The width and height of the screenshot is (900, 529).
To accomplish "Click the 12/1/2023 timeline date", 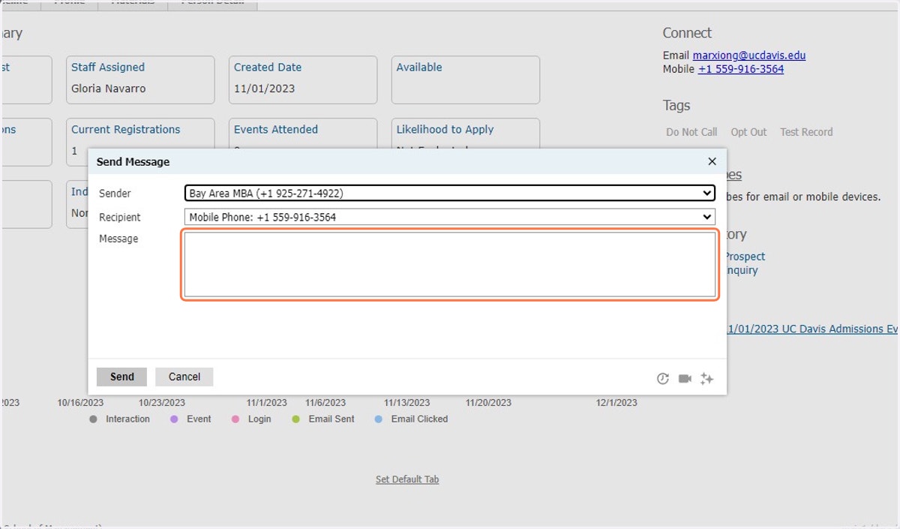I will coord(616,403).
